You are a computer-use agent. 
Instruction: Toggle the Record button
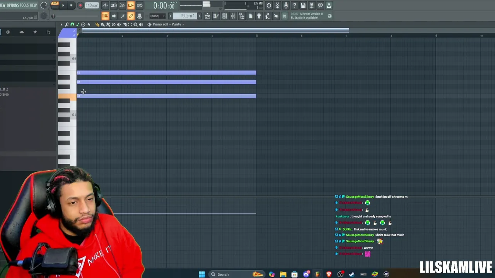[80, 5]
